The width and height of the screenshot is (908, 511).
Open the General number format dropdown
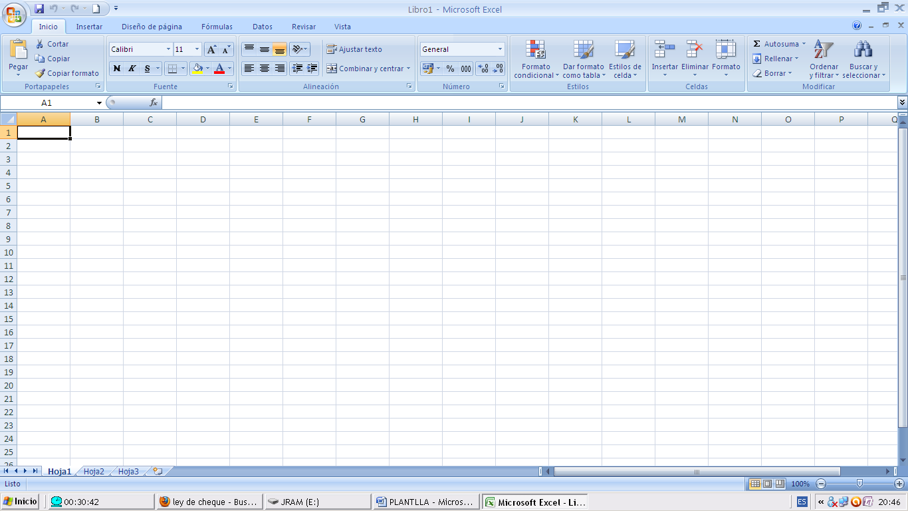point(500,49)
